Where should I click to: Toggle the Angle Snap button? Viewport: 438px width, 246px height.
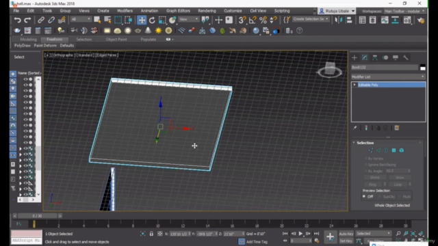(253, 20)
